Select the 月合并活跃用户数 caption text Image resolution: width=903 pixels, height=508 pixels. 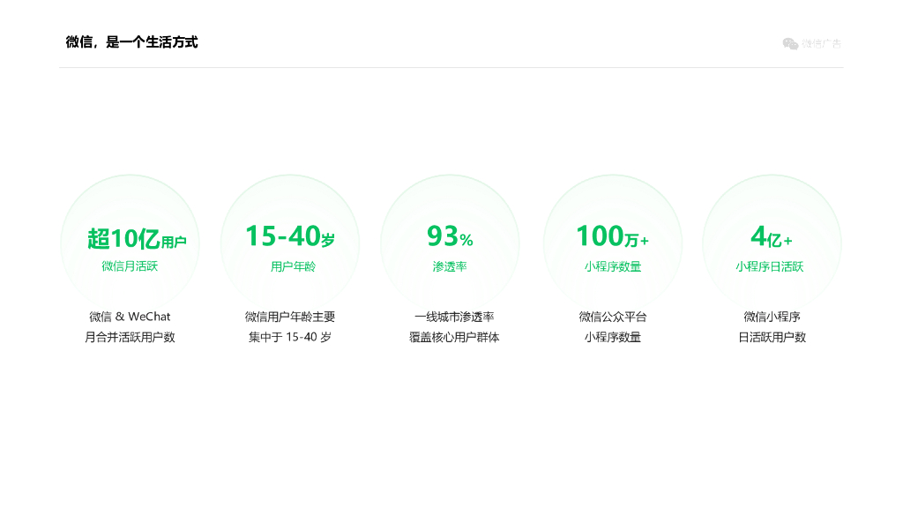tap(130, 338)
